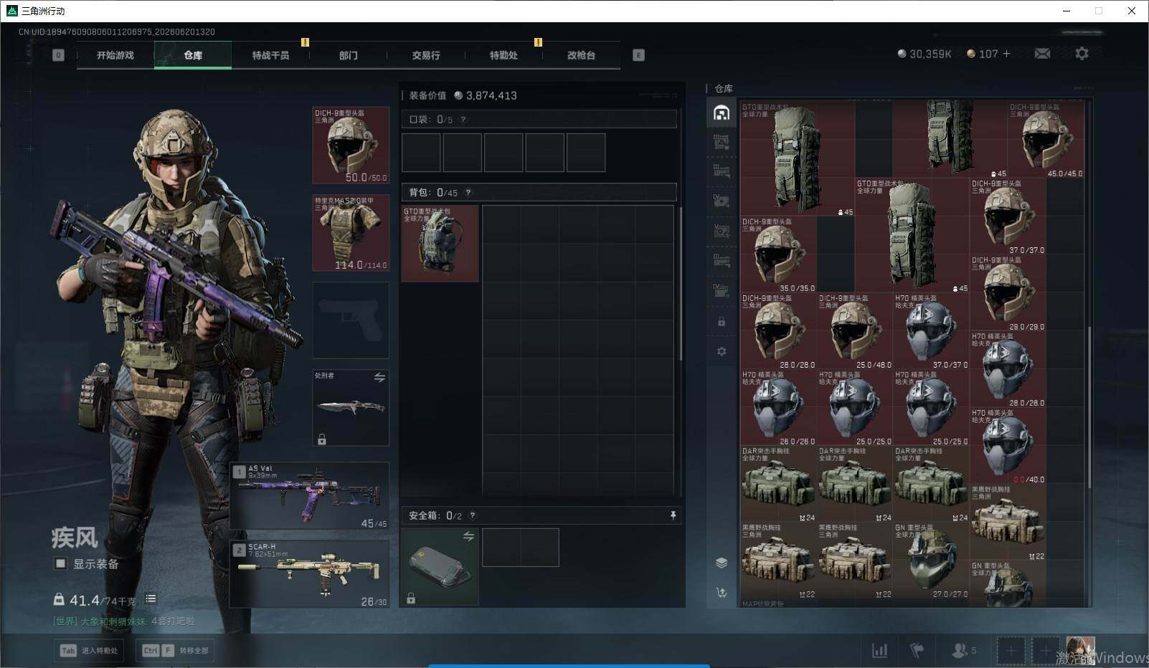Click the E key shortcut icon
The image size is (1149, 668).
638,55
